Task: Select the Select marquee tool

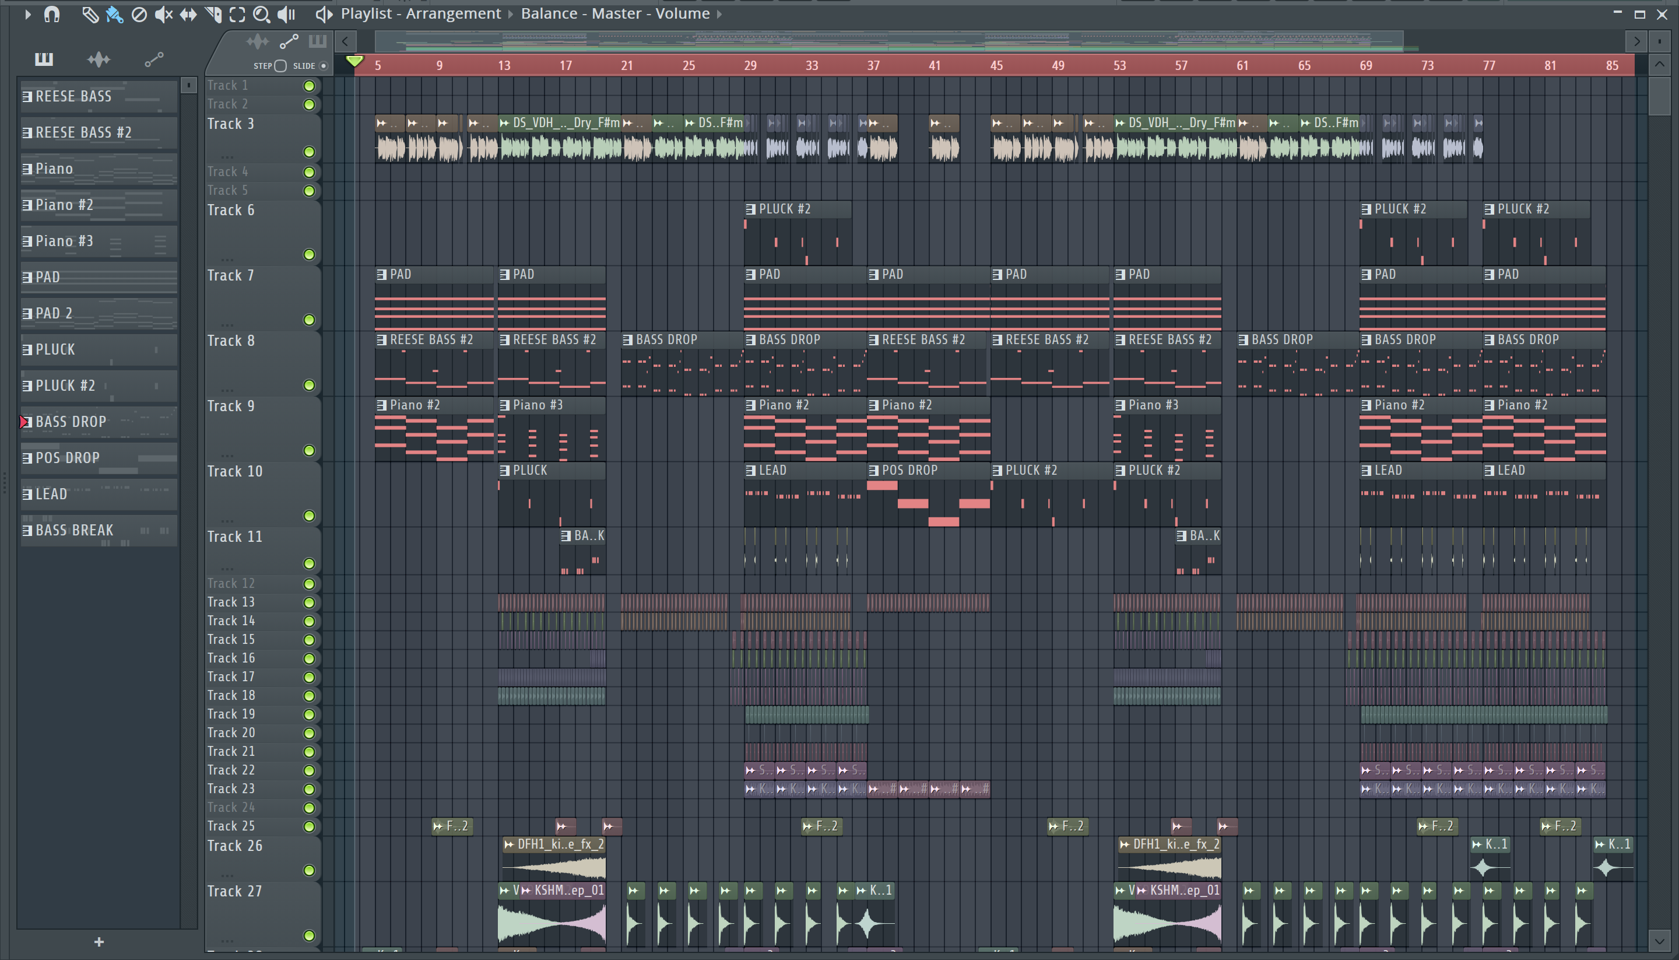Action: pos(237,15)
